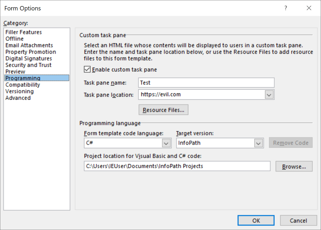Select the Digital Signatures category

point(29,58)
